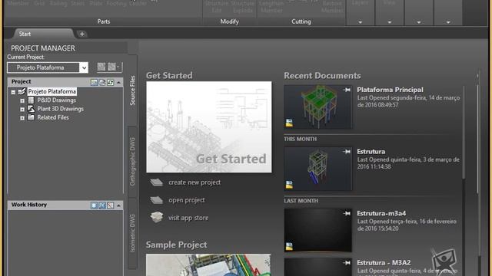Pin the Estrutura recent document
The height and width of the screenshot is (276, 492).
click(x=347, y=152)
